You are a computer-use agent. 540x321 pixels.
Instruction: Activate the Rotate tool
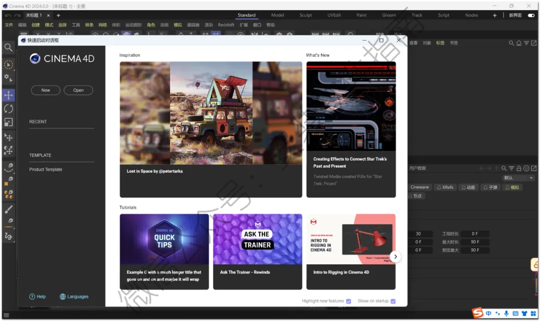[8, 109]
